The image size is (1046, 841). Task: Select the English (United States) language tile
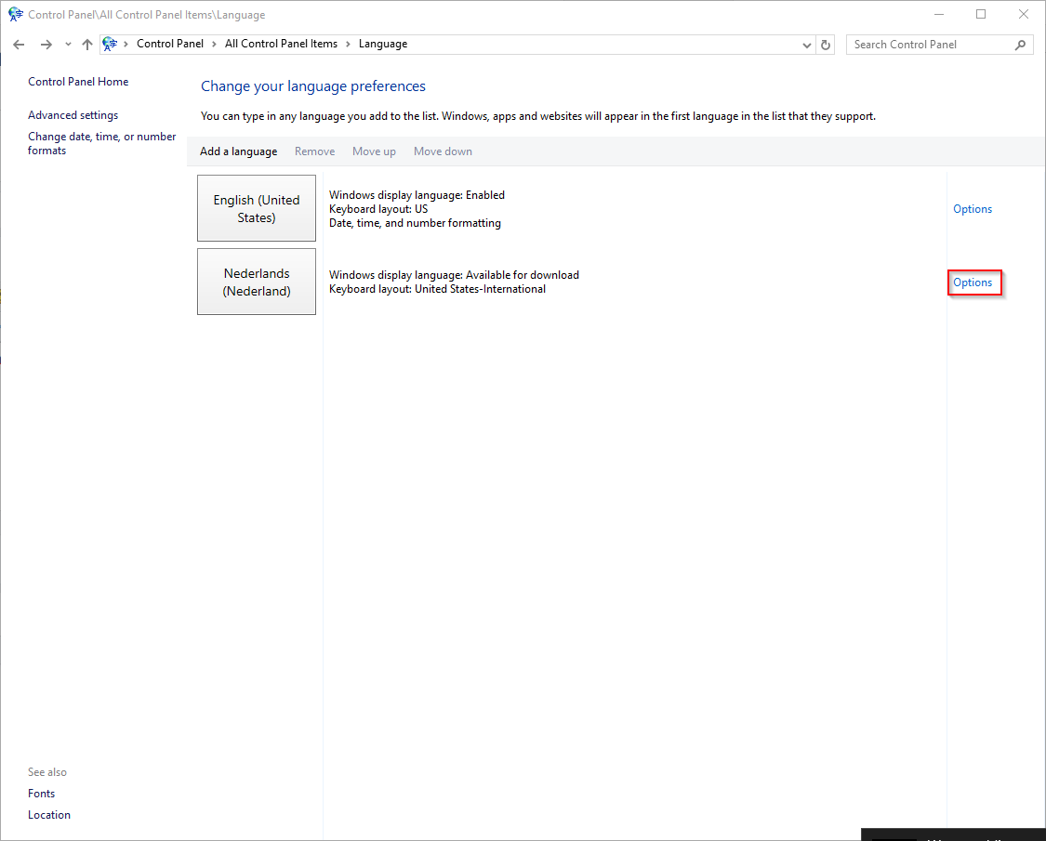[x=257, y=208]
